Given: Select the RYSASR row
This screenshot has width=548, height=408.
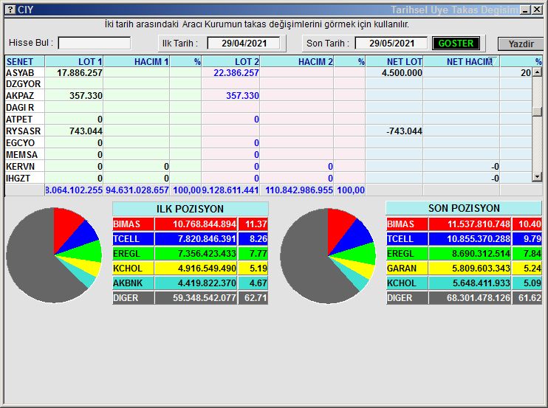Looking at the screenshot, I should tap(268, 131).
